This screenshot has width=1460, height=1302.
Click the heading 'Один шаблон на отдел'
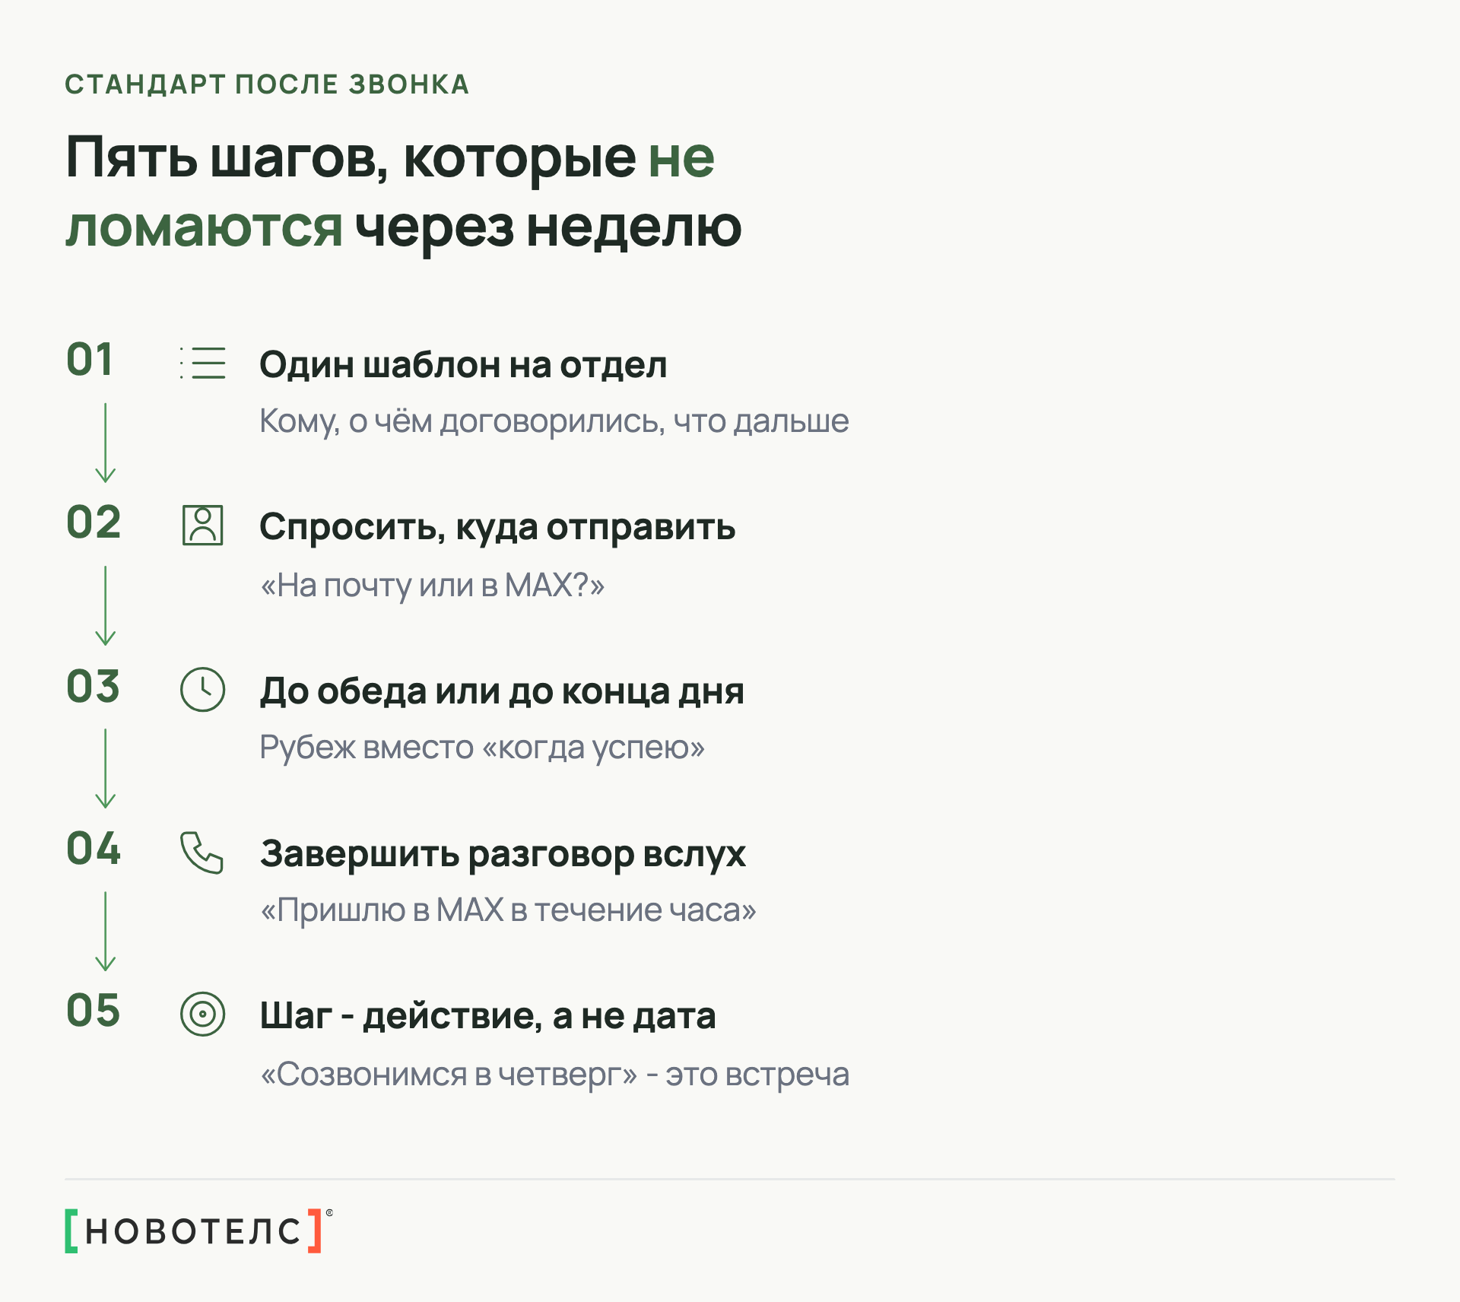[463, 365]
